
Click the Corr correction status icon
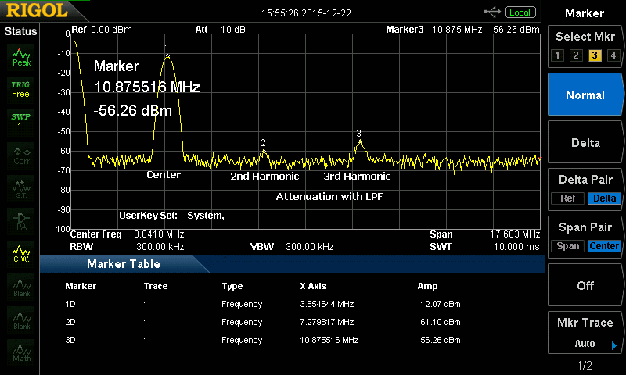[20, 155]
